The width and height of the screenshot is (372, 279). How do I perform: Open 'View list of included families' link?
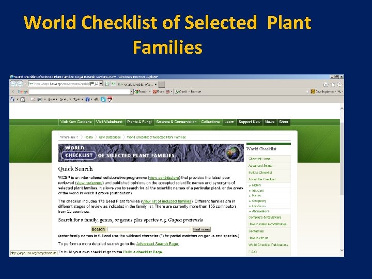click(x=167, y=201)
